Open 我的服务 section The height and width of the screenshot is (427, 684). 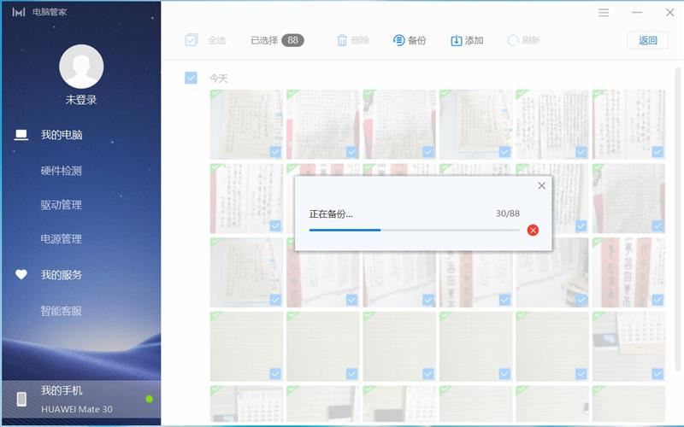click(x=62, y=275)
